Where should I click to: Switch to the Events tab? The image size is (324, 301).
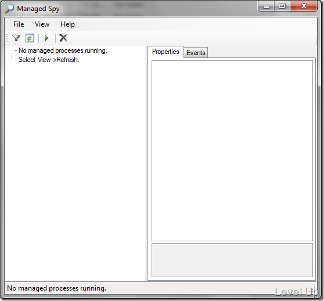[196, 53]
